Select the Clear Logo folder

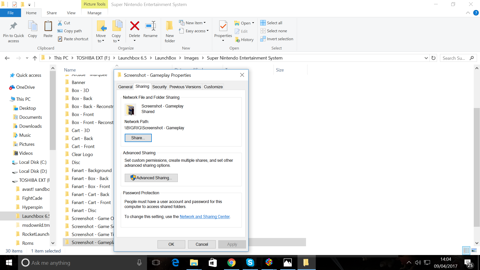[x=82, y=154]
